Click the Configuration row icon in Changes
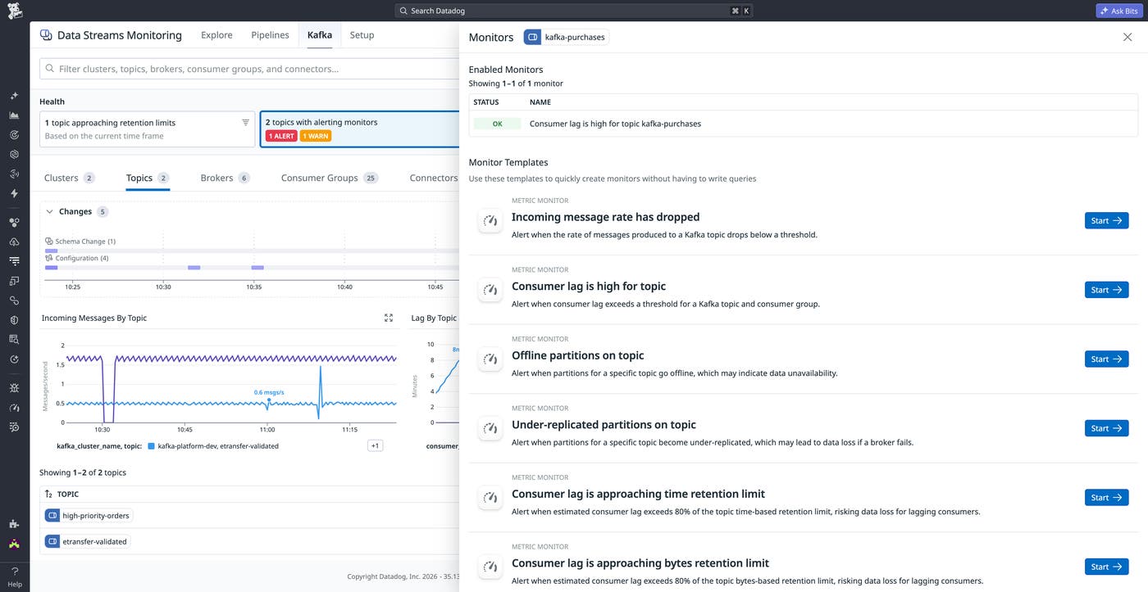 tap(49, 258)
